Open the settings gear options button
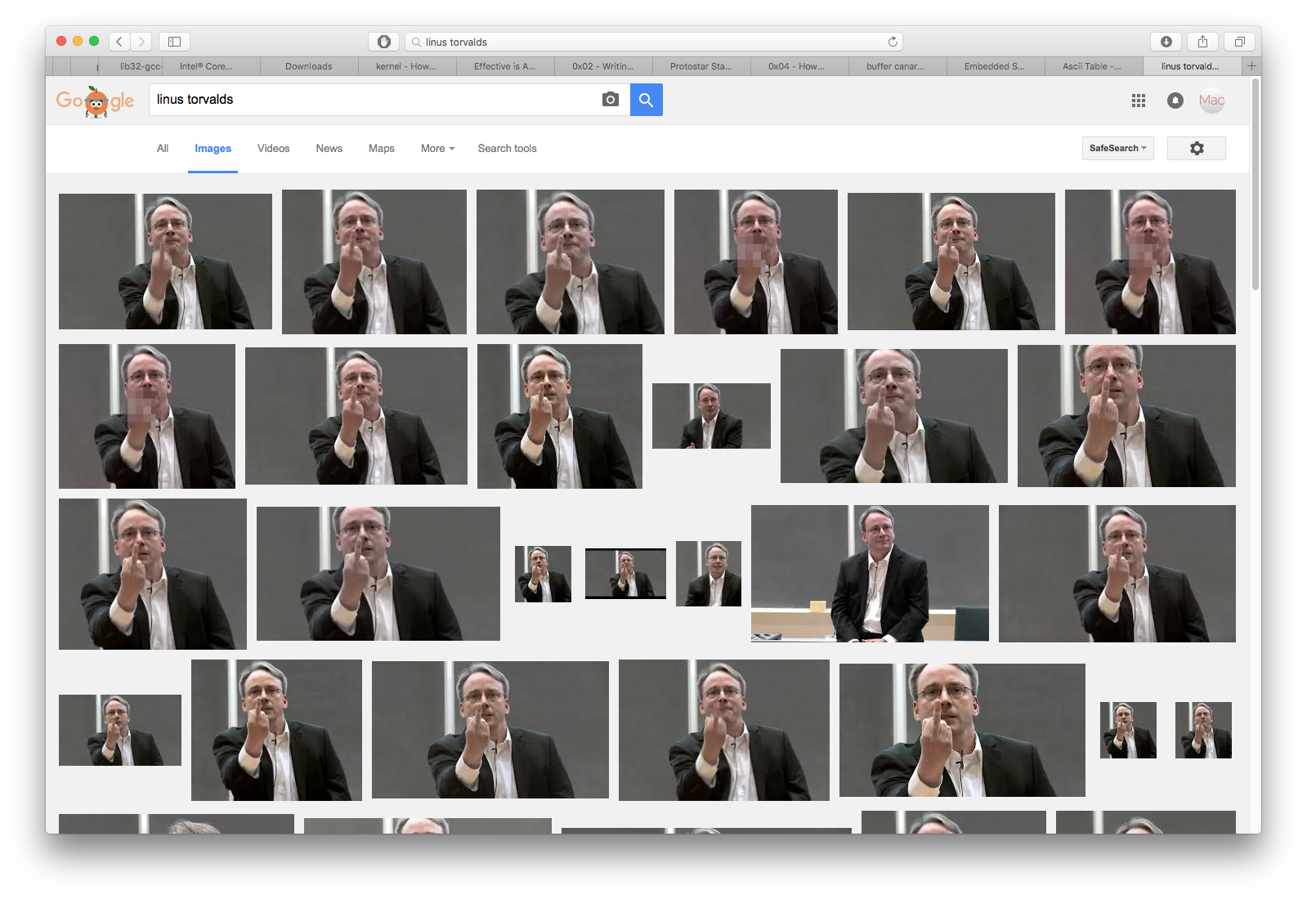Image resolution: width=1307 pixels, height=899 pixels. pos(1196,148)
